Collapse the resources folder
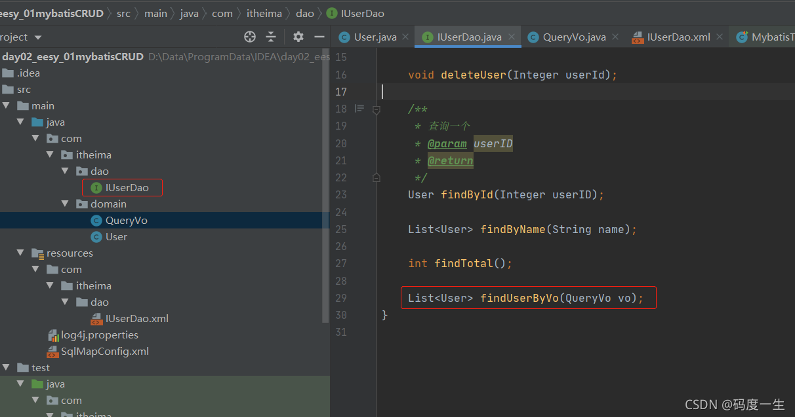 tap(21, 253)
